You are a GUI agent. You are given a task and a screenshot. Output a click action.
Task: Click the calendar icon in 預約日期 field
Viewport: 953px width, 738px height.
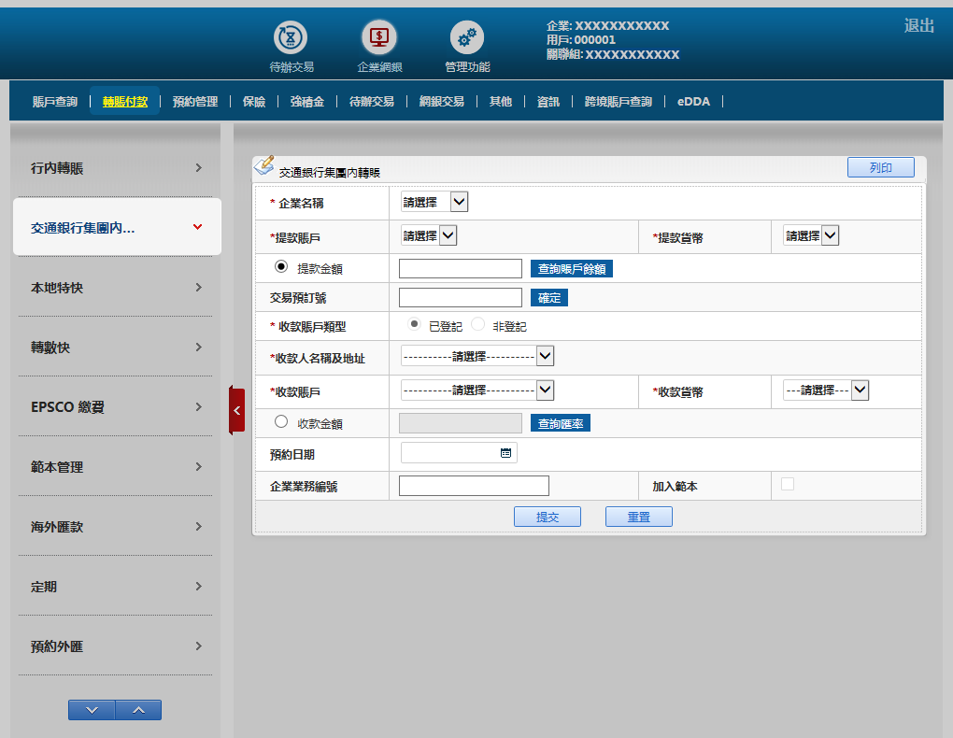click(x=505, y=453)
